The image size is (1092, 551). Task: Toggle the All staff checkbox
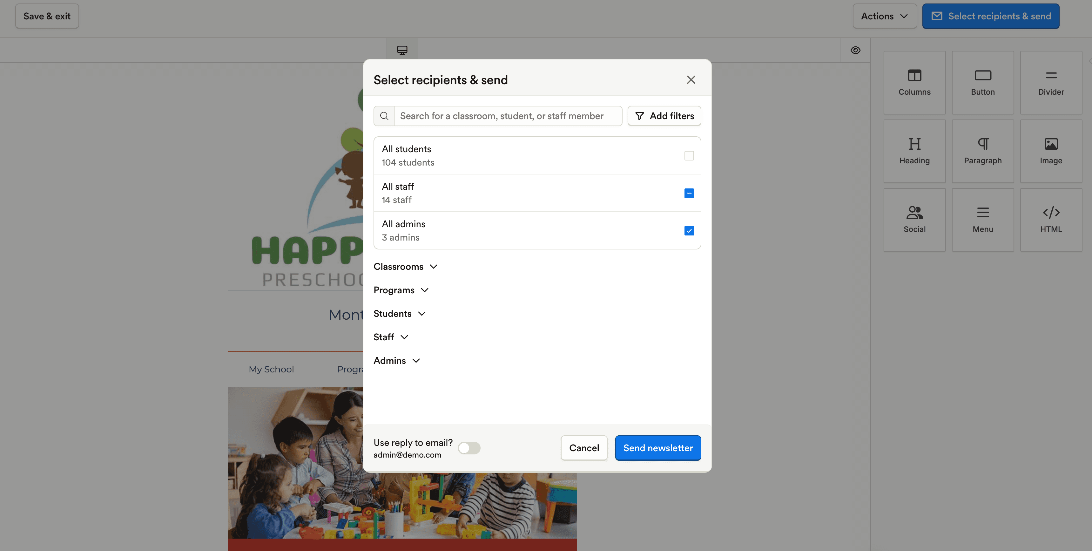tap(689, 194)
